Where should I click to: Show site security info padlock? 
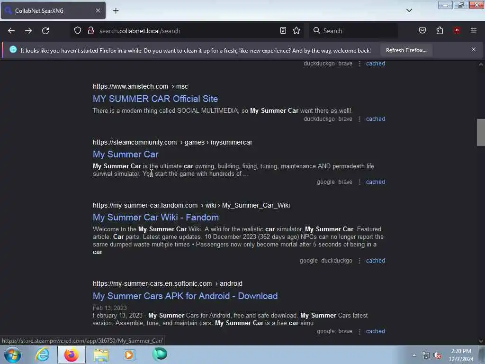pos(91,31)
